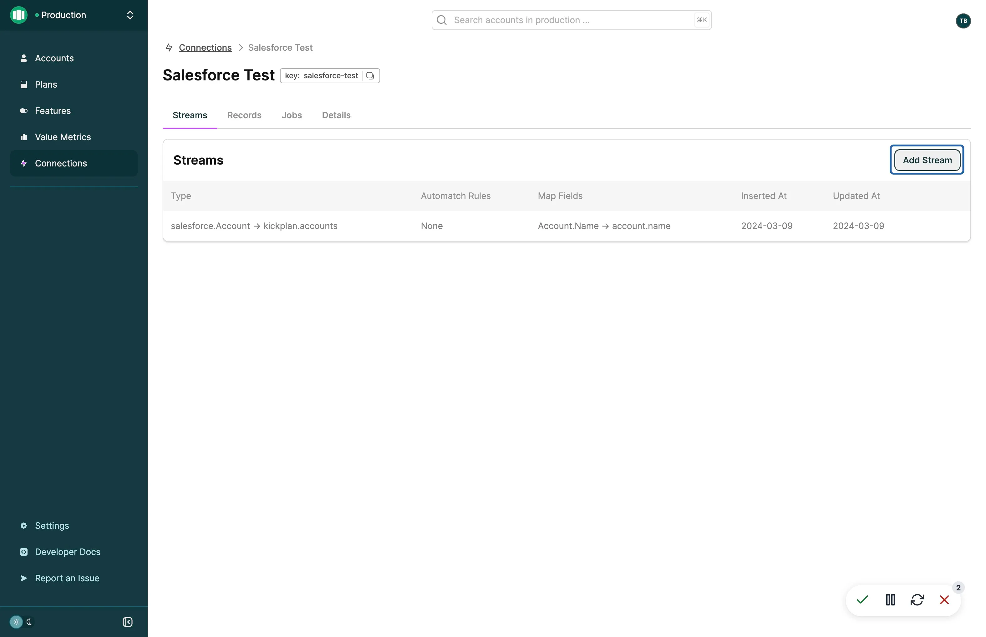
Task: Open Settings in the sidebar
Action: pyautogui.click(x=74, y=526)
